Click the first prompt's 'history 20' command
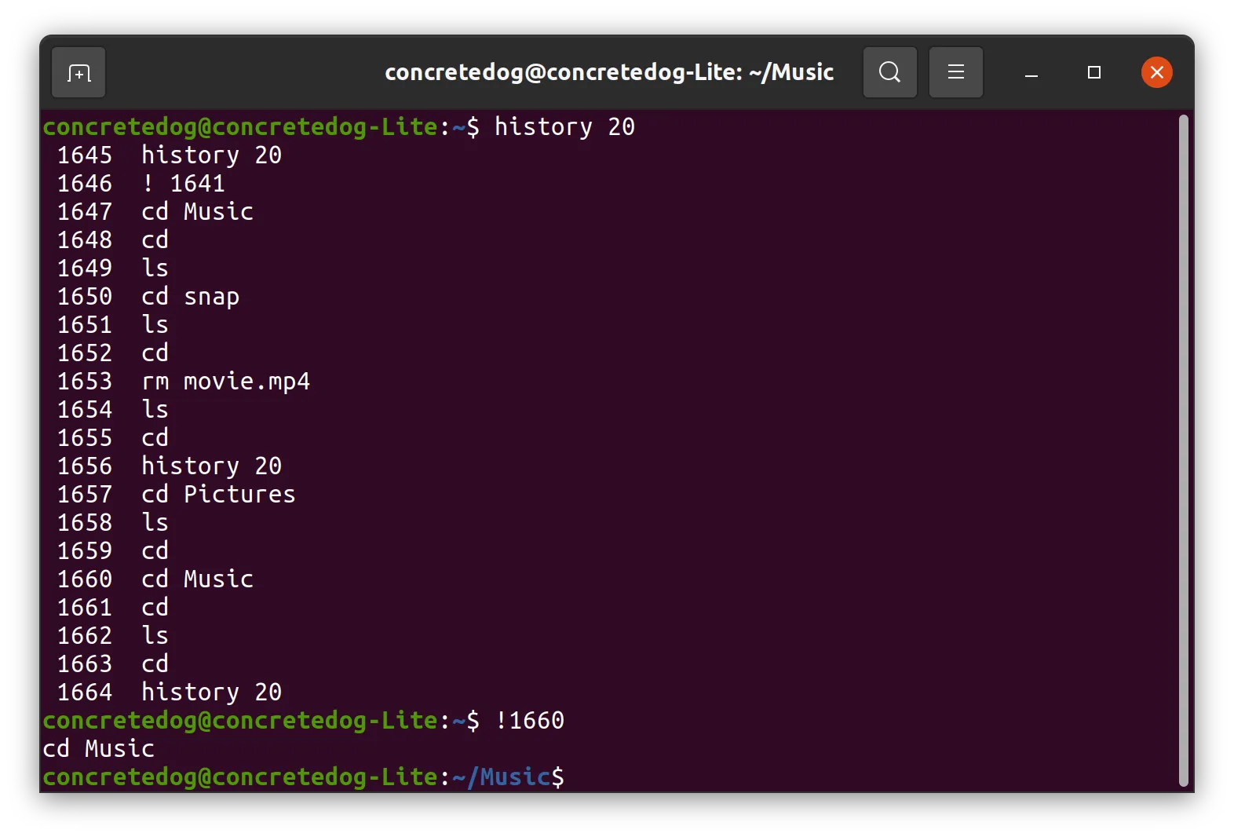The width and height of the screenshot is (1234, 837). 564,127
